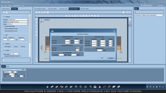166x93 pixels.
Task: Enable Check Unbalanced Loads checkbox
Action: coord(4,29)
